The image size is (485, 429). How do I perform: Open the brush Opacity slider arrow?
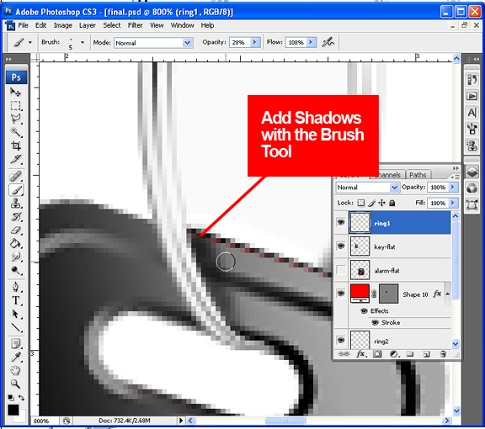254,42
